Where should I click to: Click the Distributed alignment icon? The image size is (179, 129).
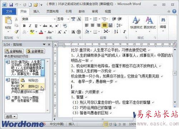tap(111, 25)
